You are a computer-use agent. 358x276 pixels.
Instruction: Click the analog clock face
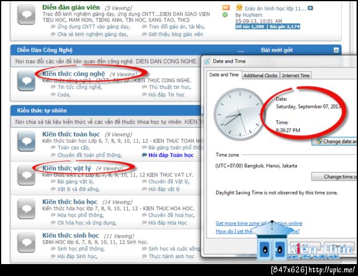(239, 114)
